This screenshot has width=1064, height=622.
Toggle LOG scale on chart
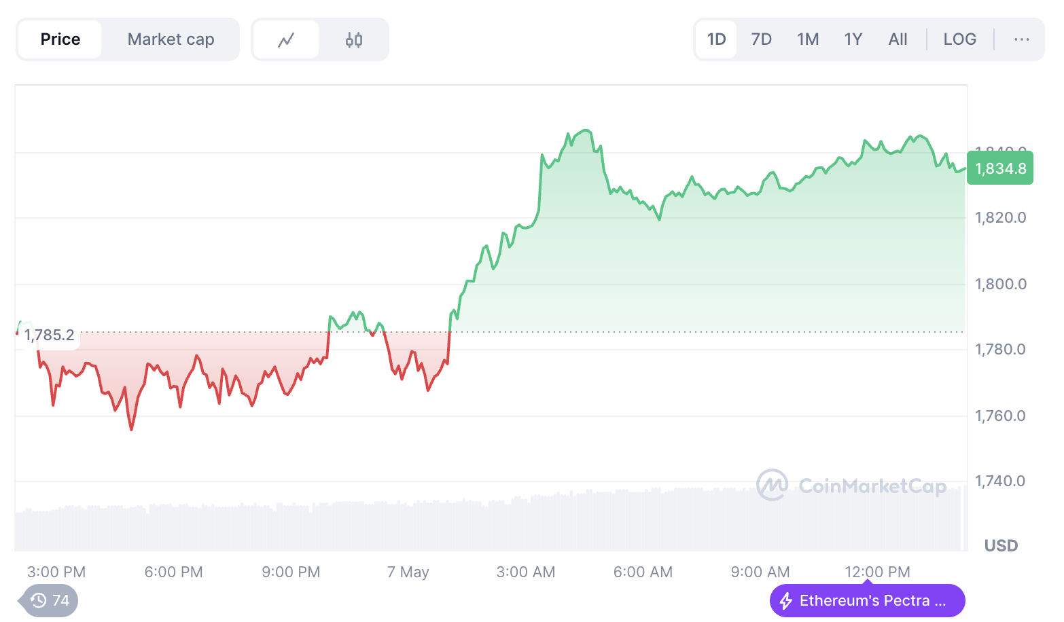pyautogui.click(x=959, y=39)
